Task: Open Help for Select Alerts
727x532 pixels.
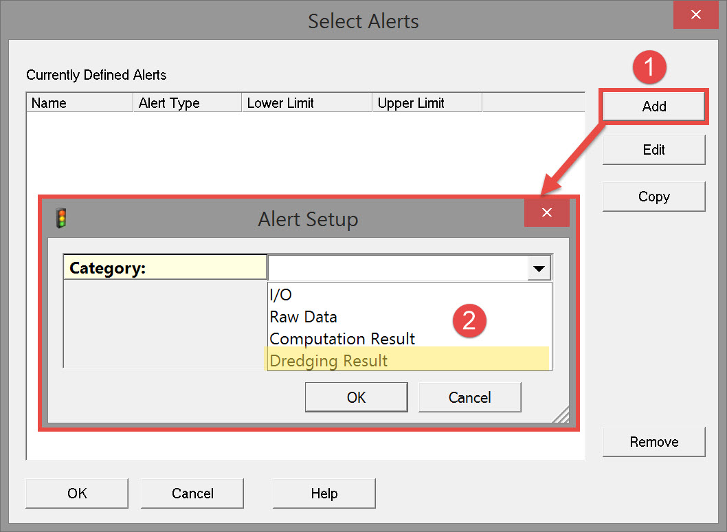Action: pos(324,494)
